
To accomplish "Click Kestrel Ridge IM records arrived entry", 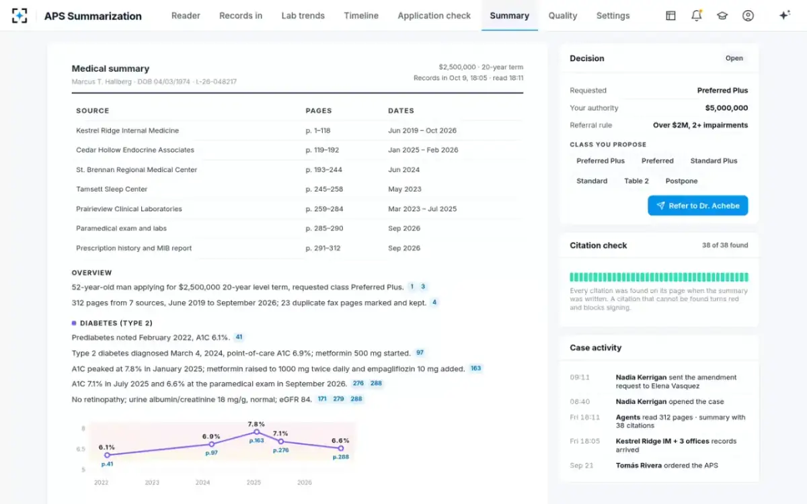I will click(x=659, y=446).
